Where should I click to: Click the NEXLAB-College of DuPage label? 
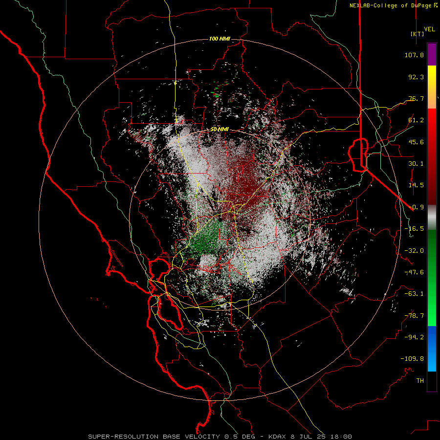click(x=393, y=5)
